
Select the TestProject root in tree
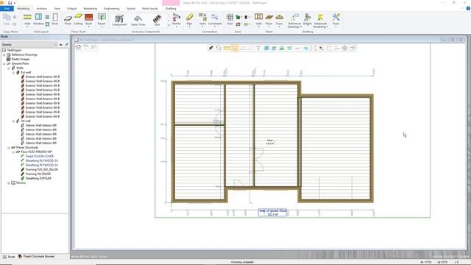click(14, 51)
